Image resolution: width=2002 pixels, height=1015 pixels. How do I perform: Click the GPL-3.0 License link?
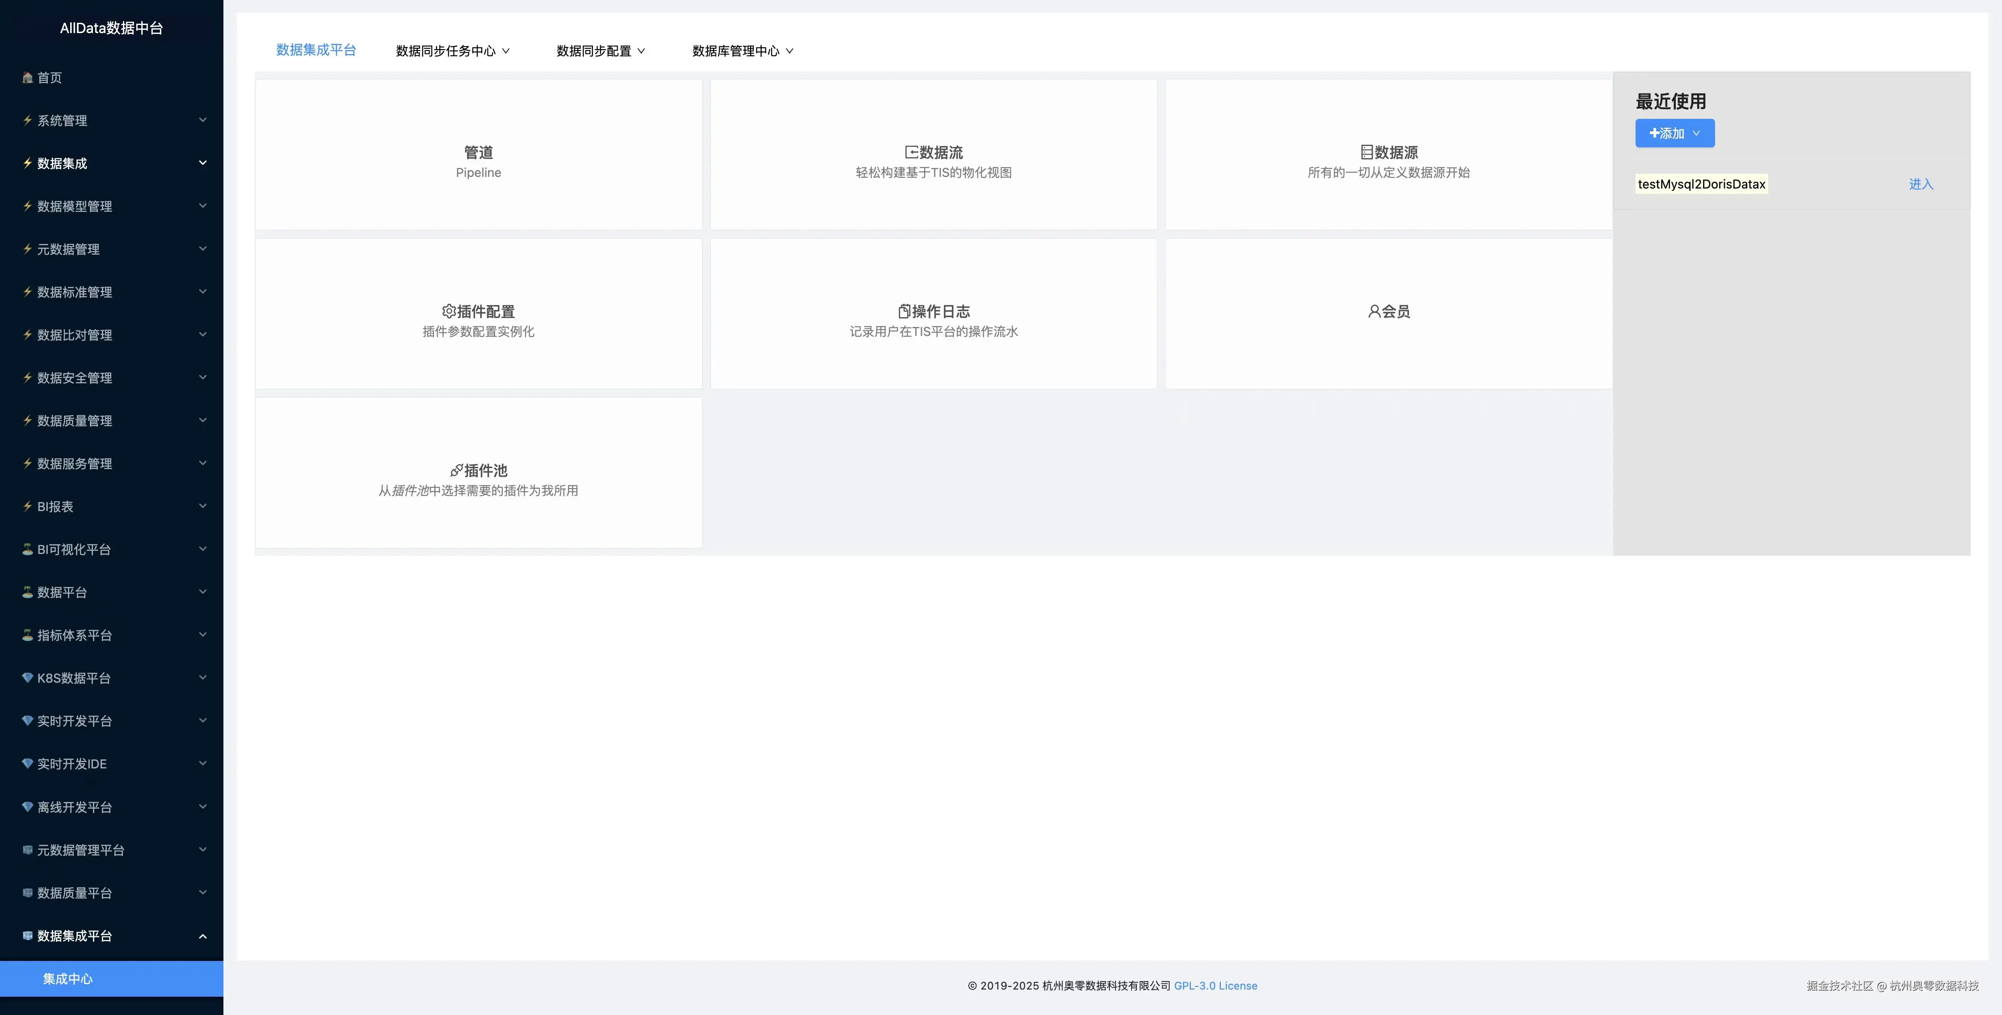click(1215, 986)
